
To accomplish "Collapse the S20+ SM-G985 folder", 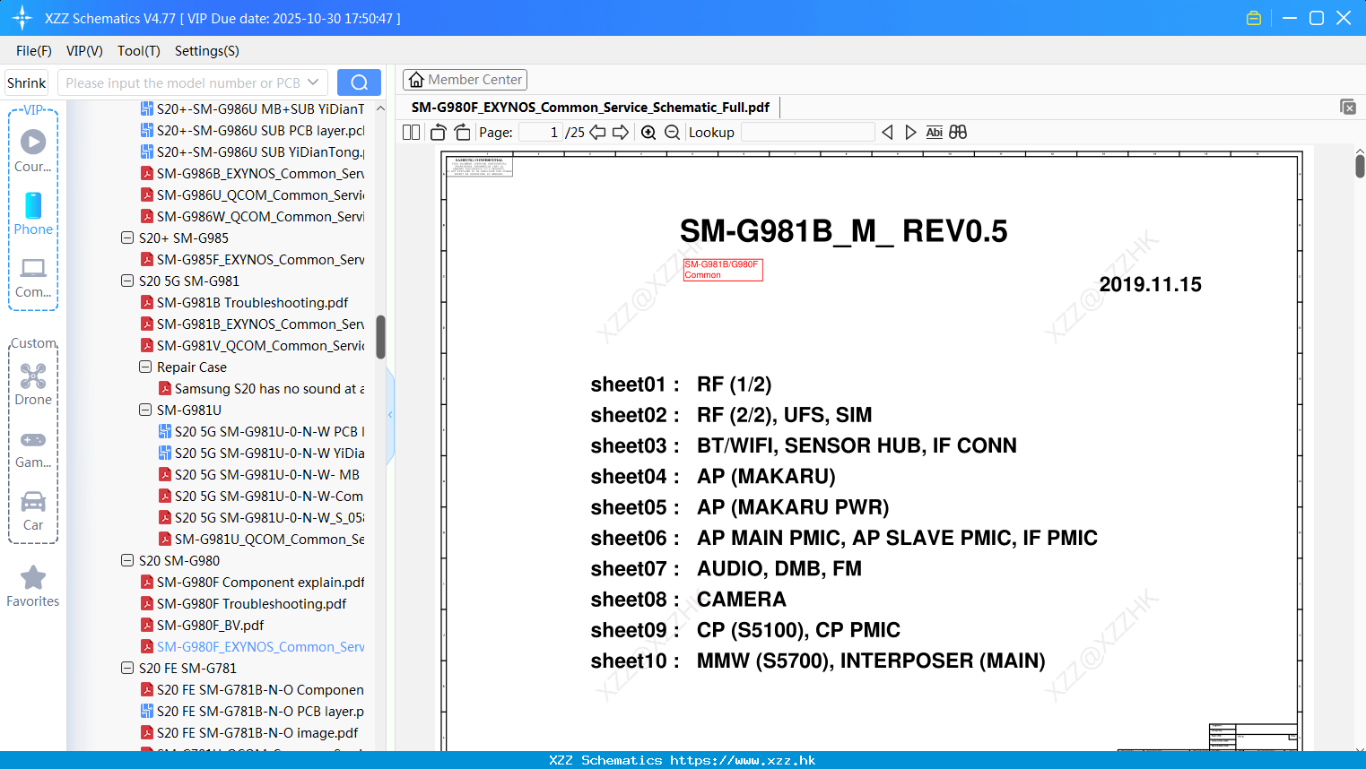I will click(x=127, y=238).
